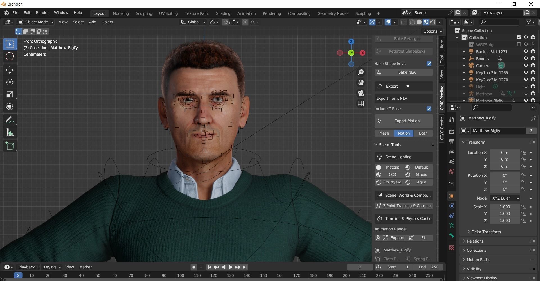
Task: Open the Render properties tab icon
Action: pyautogui.click(x=452, y=132)
